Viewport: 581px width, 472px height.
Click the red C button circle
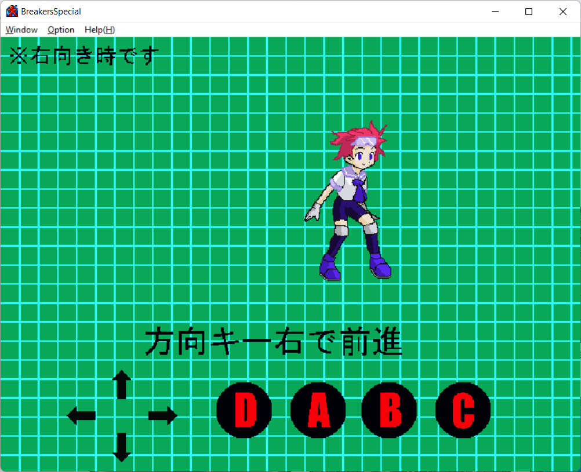tap(463, 410)
